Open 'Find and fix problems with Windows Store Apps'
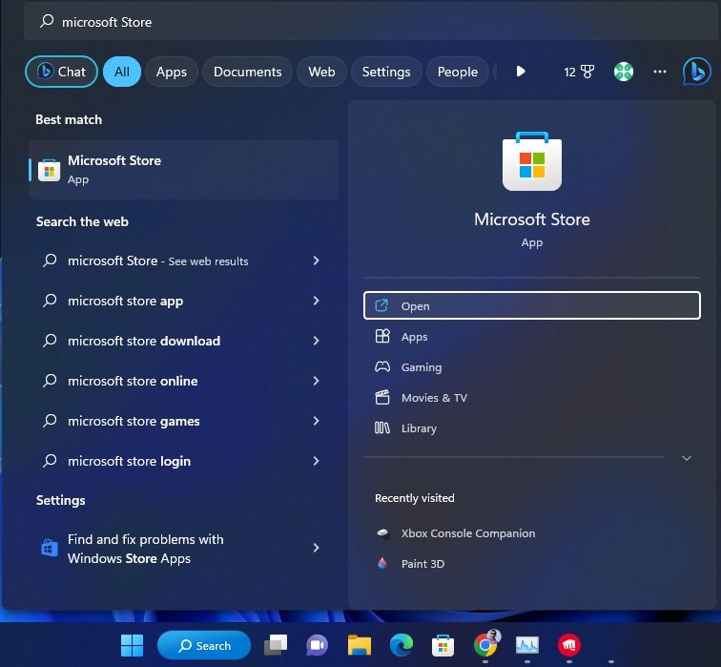This screenshot has height=667, width=721. (183, 549)
